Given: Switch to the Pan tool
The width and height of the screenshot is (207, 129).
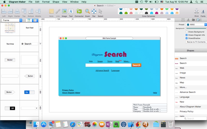Looking at the screenshot, I should [94, 11].
